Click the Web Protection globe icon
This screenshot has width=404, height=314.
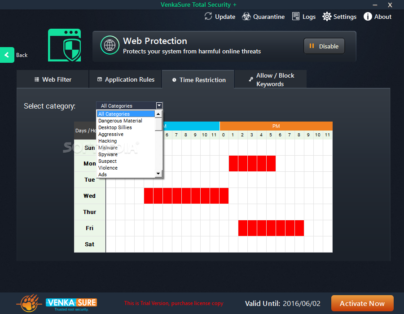click(110, 45)
